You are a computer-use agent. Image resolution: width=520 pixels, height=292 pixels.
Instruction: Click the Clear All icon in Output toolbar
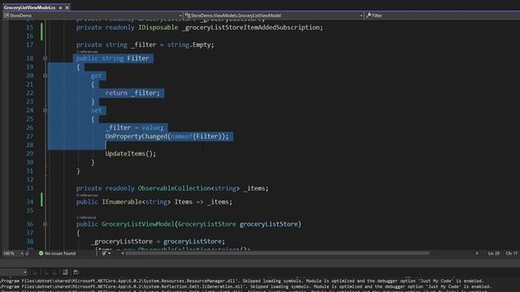(x=65, y=273)
